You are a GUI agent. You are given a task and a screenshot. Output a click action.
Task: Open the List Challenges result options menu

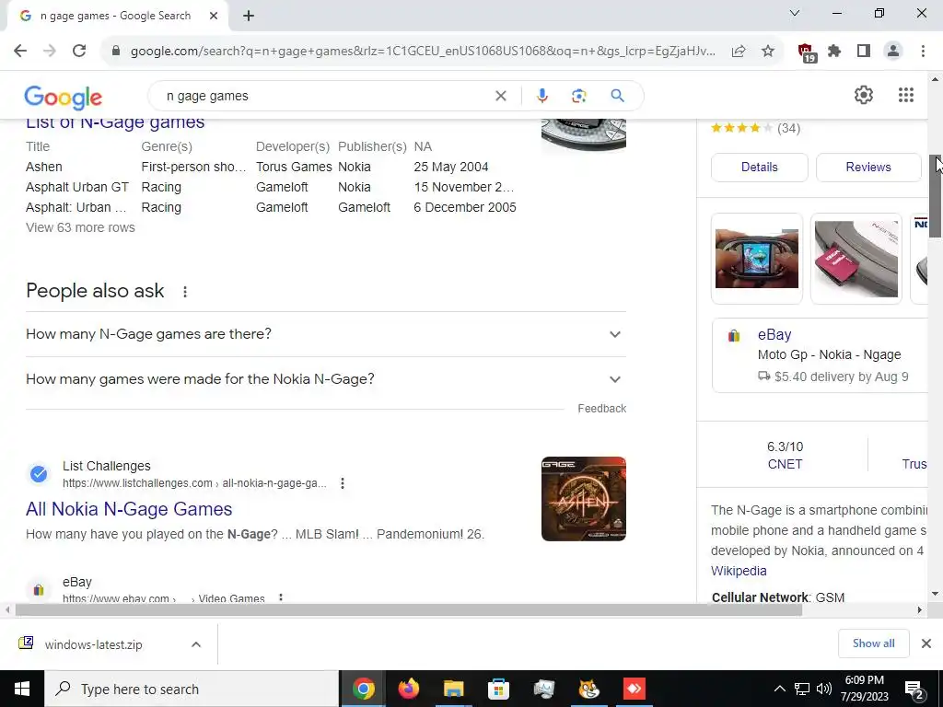pyautogui.click(x=343, y=483)
